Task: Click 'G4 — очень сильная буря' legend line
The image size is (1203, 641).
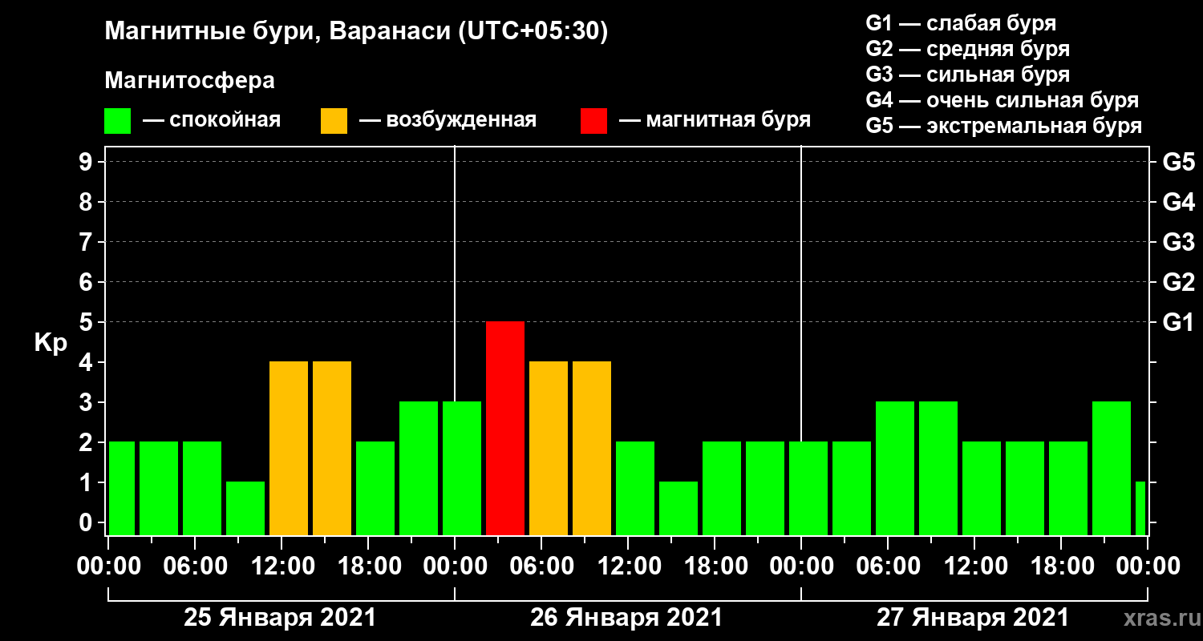Action: click(1003, 100)
